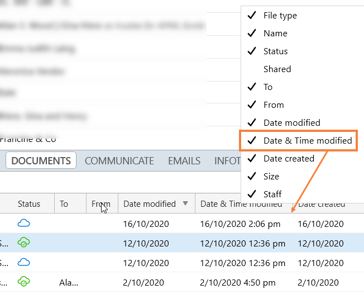Screen dimensions: 364x294
Task: Switch to the COMMUNICATE tab
Action: pos(119,161)
